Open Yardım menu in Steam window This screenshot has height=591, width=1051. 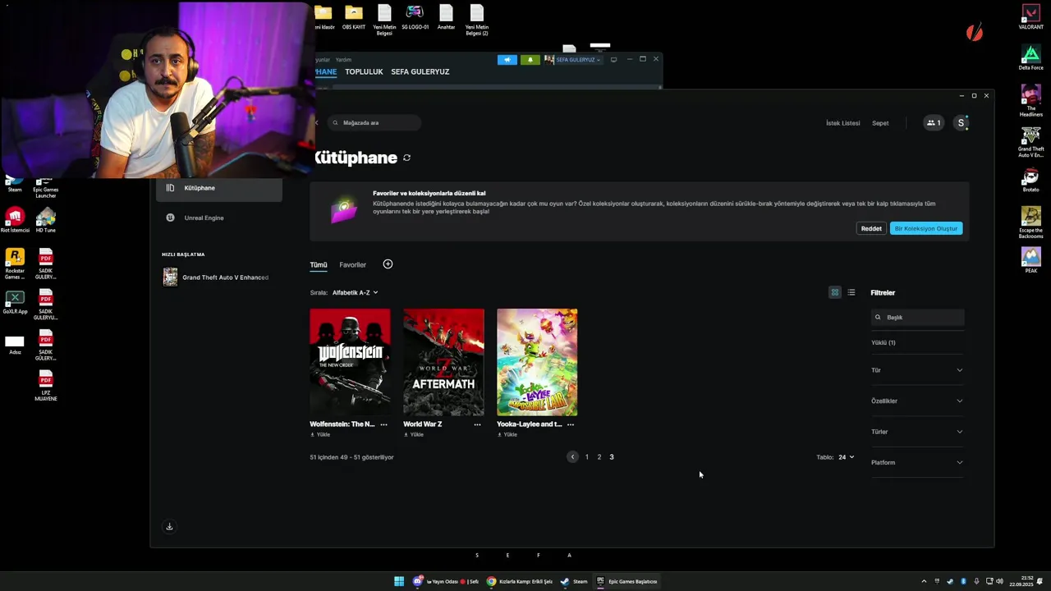point(343,60)
